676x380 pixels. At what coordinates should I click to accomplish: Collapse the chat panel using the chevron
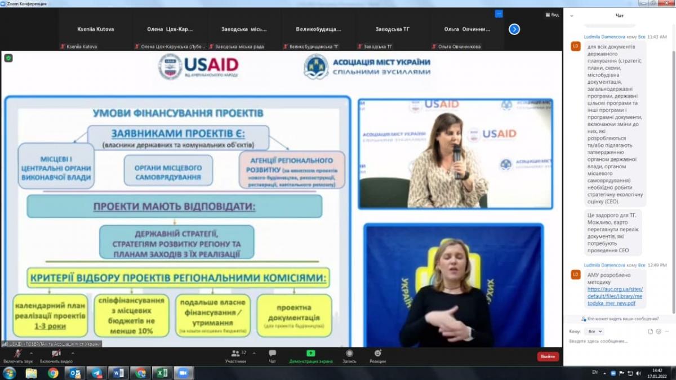572,16
